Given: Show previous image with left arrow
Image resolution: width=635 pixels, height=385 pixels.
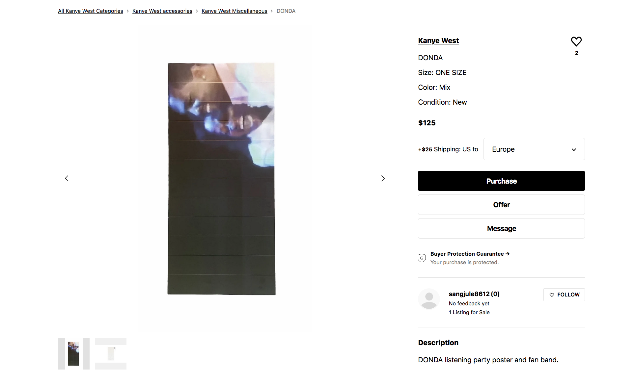Looking at the screenshot, I should [67, 178].
